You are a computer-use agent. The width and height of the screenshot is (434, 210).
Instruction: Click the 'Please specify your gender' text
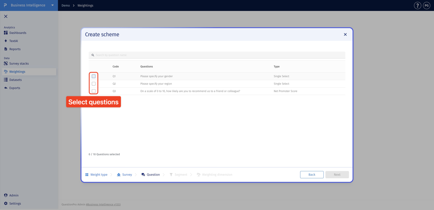click(x=157, y=76)
